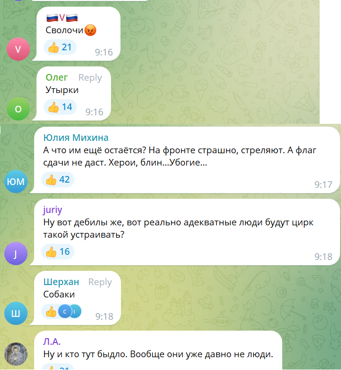Viewport: 341px width, 370px height.
Task: Click the small C reactor avatar
Action: (x=65, y=312)
